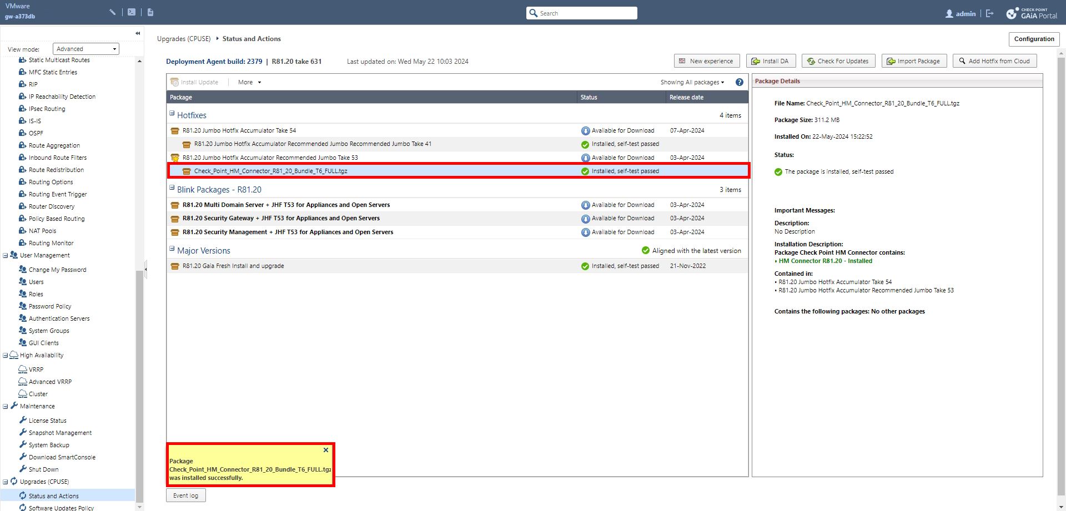The height and width of the screenshot is (511, 1066).
Task: Collapse the Hotfixes package group
Action: coord(172,113)
